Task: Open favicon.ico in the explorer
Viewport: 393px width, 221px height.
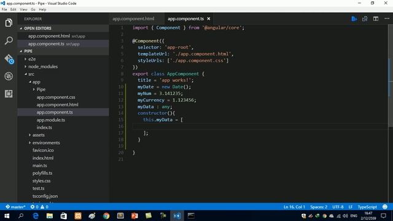Action: point(43,150)
